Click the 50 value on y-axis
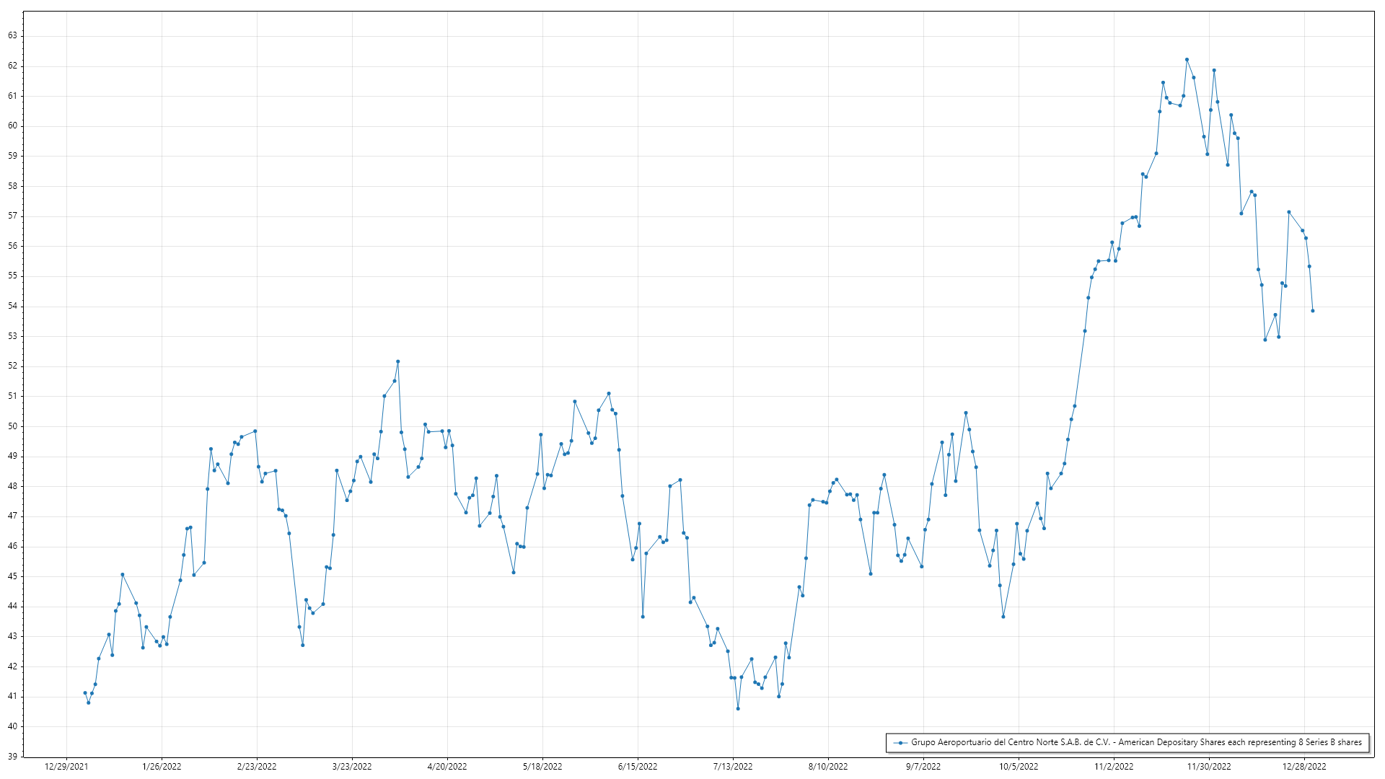 coord(12,426)
